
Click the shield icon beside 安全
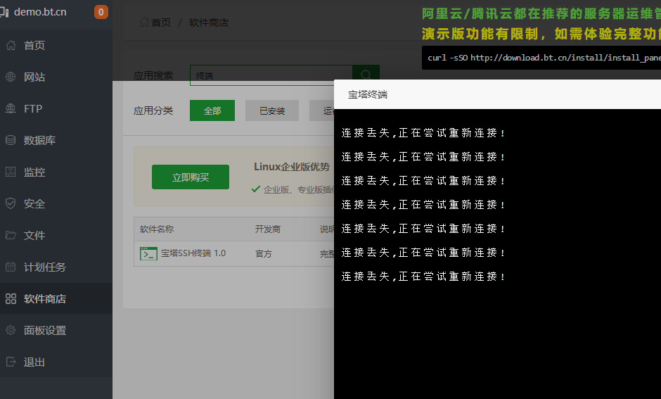point(11,203)
